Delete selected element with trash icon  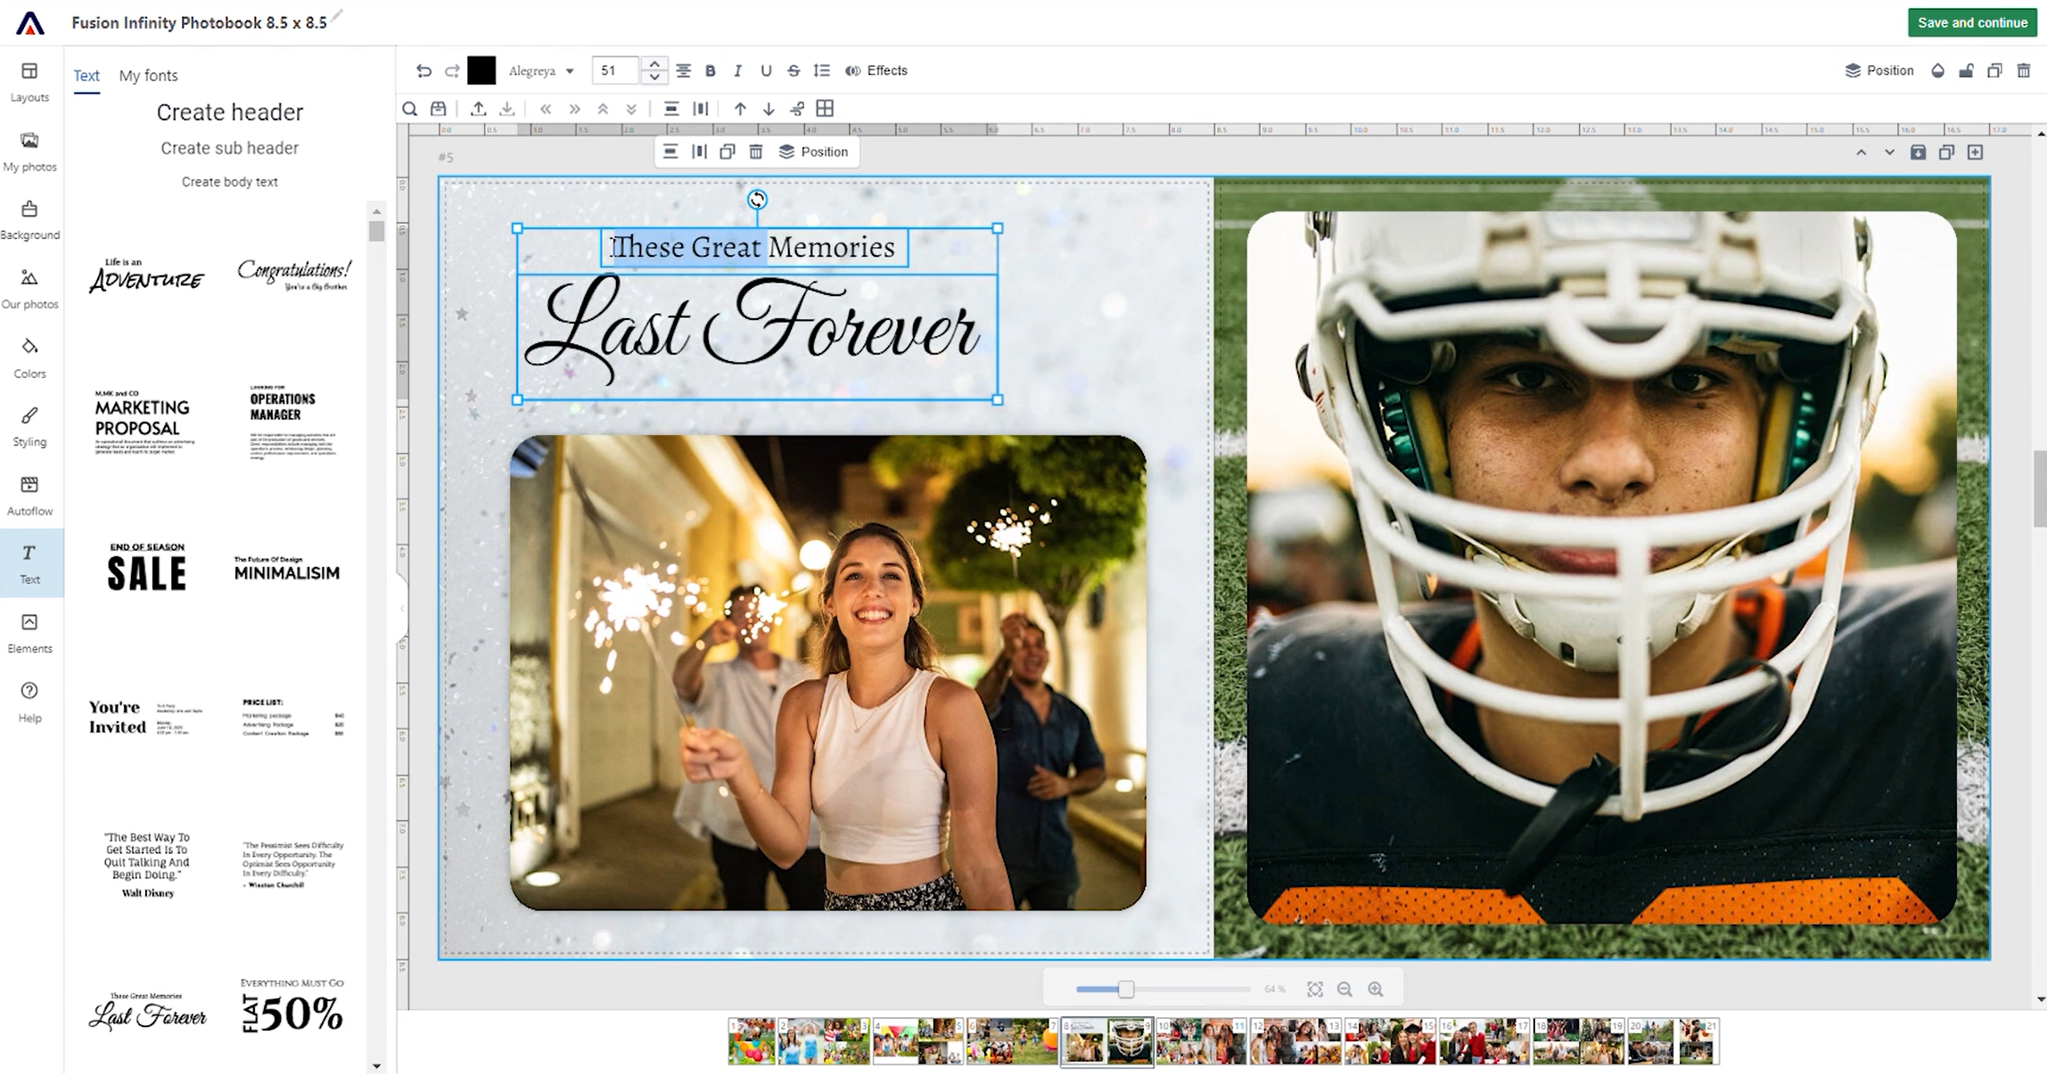(x=2023, y=70)
